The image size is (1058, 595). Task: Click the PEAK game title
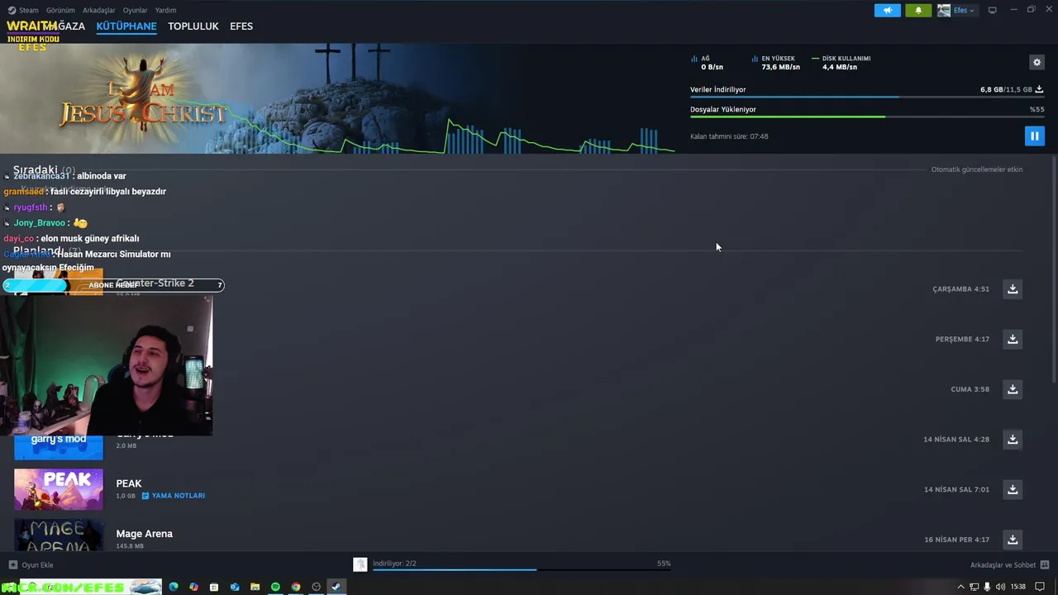[129, 483]
